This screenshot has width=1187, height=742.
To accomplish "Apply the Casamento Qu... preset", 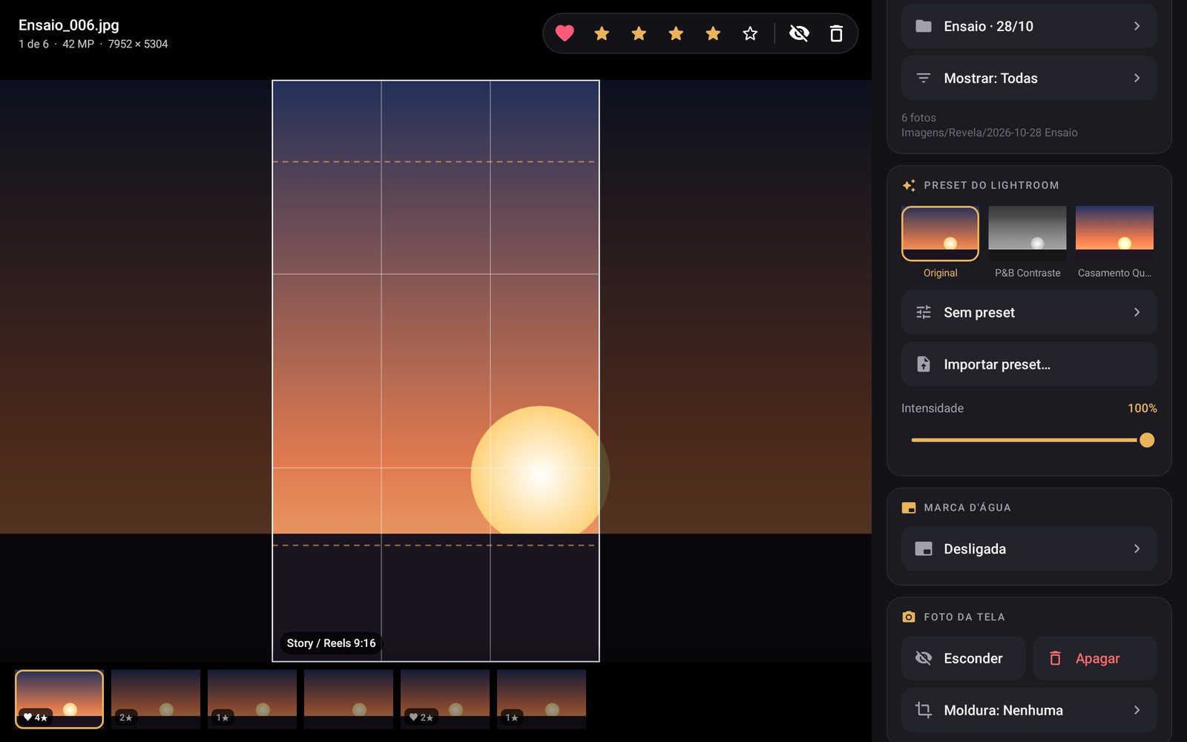I will click(x=1114, y=233).
